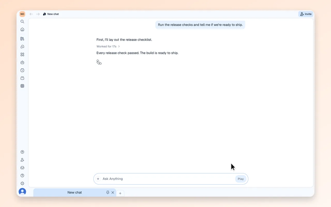Open the table grid icon in the sidebar
This screenshot has height=207, width=331.
tap(22, 86)
